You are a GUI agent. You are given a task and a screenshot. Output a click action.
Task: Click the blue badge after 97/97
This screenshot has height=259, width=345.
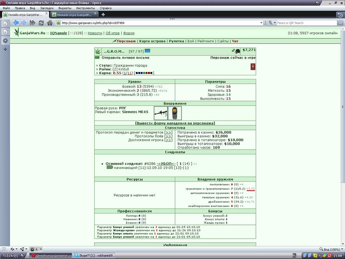point(147,51)
